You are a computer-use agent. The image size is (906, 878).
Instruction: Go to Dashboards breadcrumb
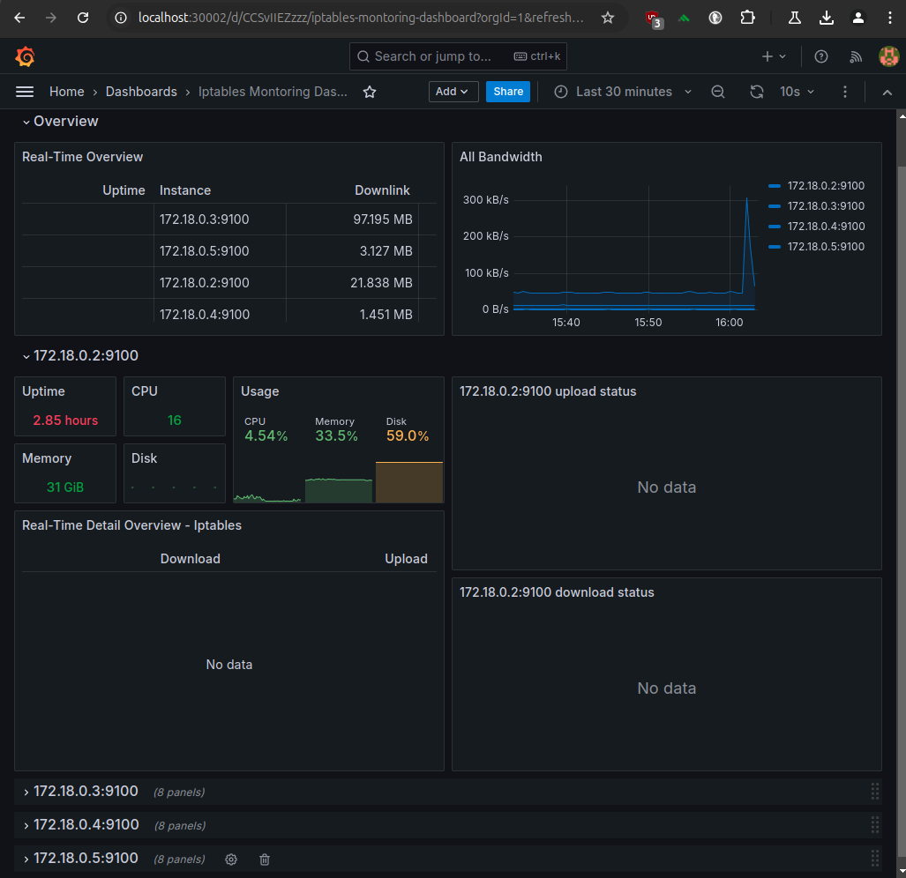[x=141, y=92]
